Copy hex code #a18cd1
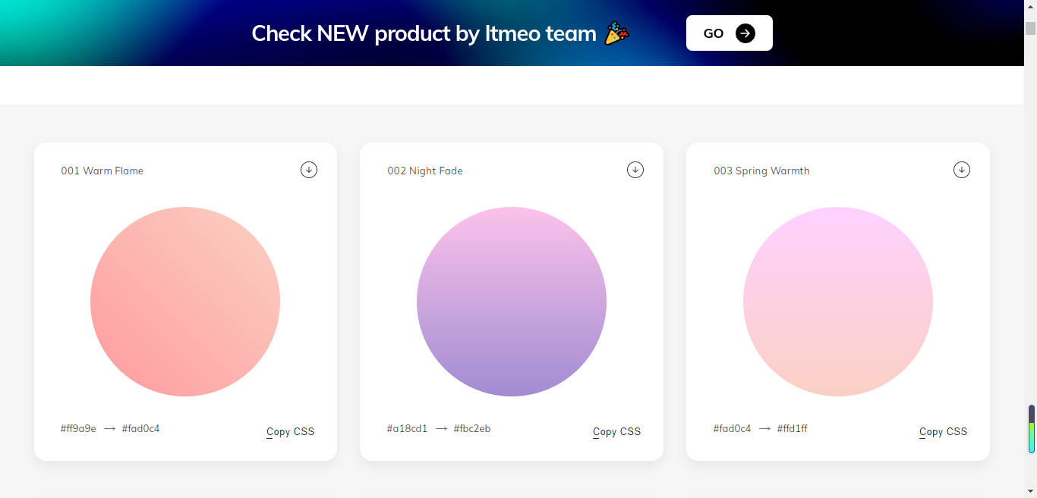The width and height of the screenshot is (1037, 498). pyautogui.click(x=407, y=428)
